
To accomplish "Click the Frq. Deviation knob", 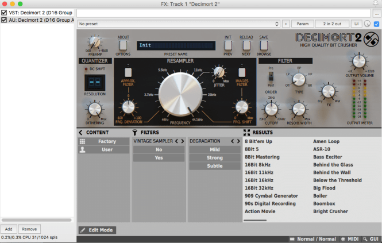I will click(x=128, y=107).
